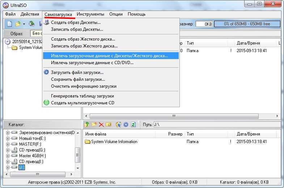The height and width of the screenshot is (188, 284).
Task: Choose Генерировать таблицу загрузки
Action: (x=111, y=96)
